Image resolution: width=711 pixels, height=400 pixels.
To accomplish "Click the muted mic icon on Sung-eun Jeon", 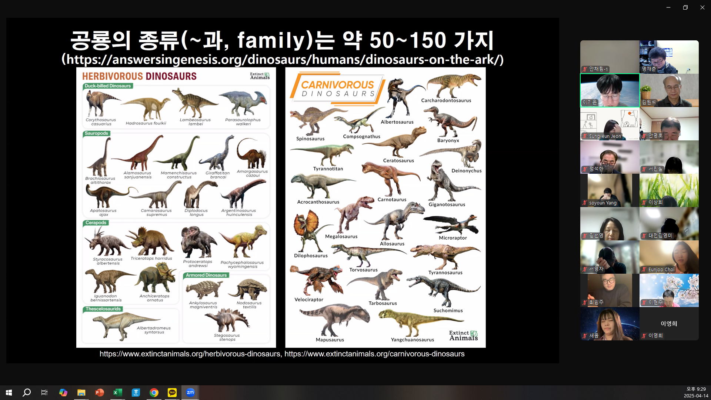I will (585, 136).
